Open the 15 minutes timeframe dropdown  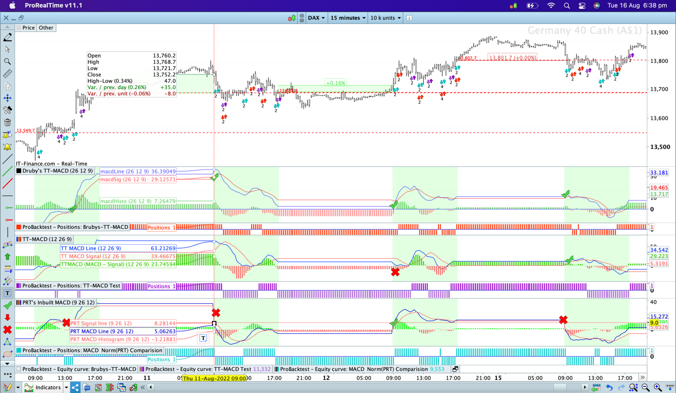point(348,18)
